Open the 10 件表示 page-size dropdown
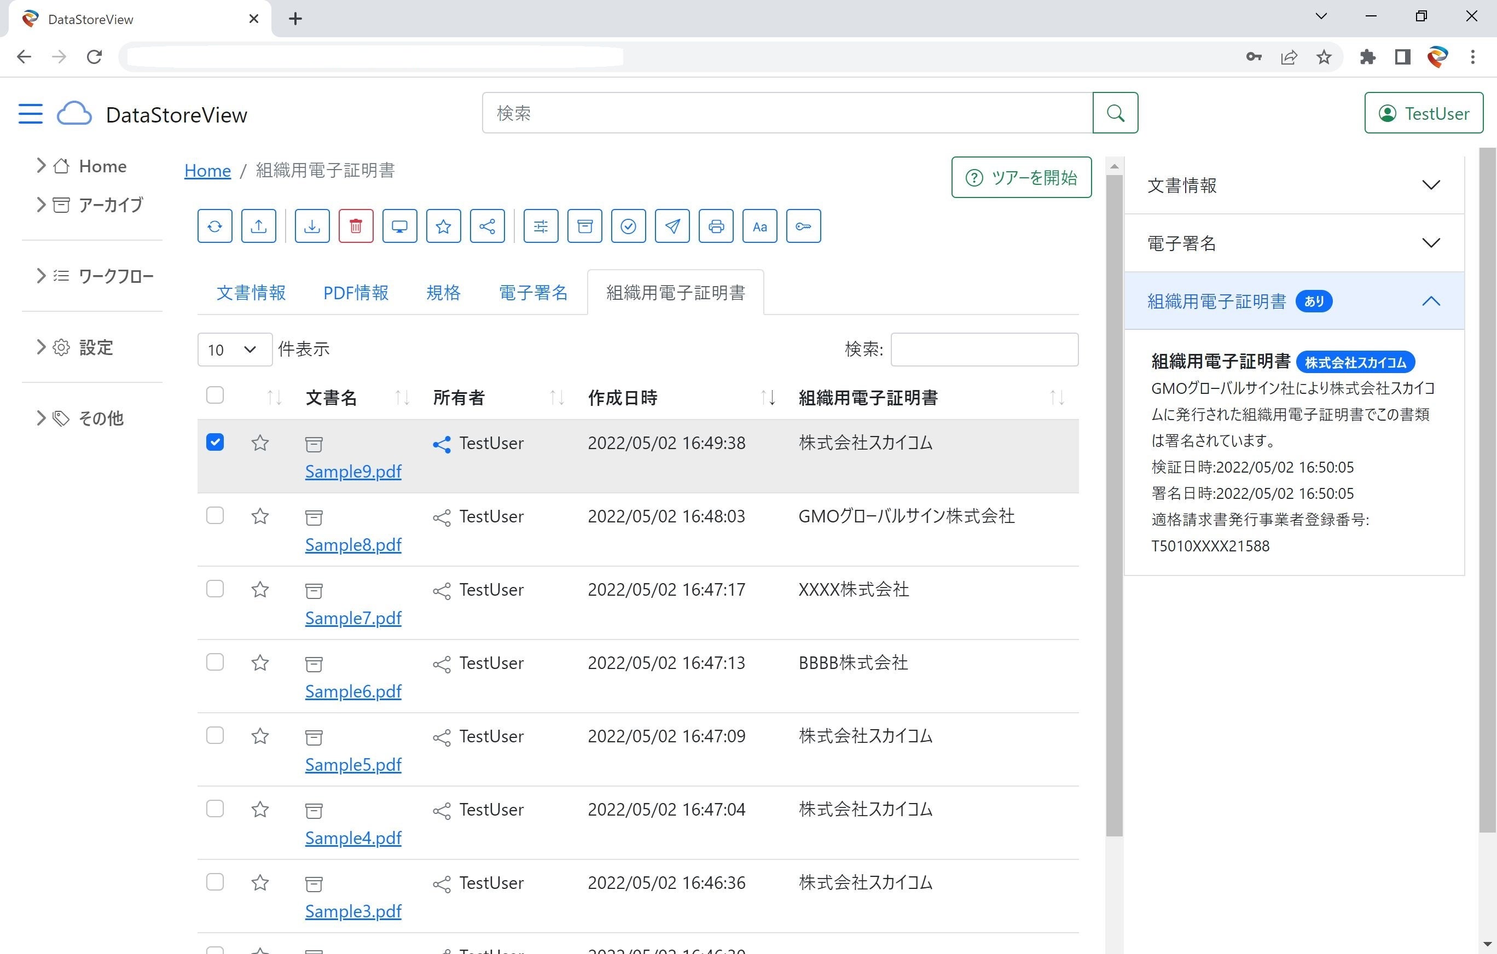 click(234, 350)
